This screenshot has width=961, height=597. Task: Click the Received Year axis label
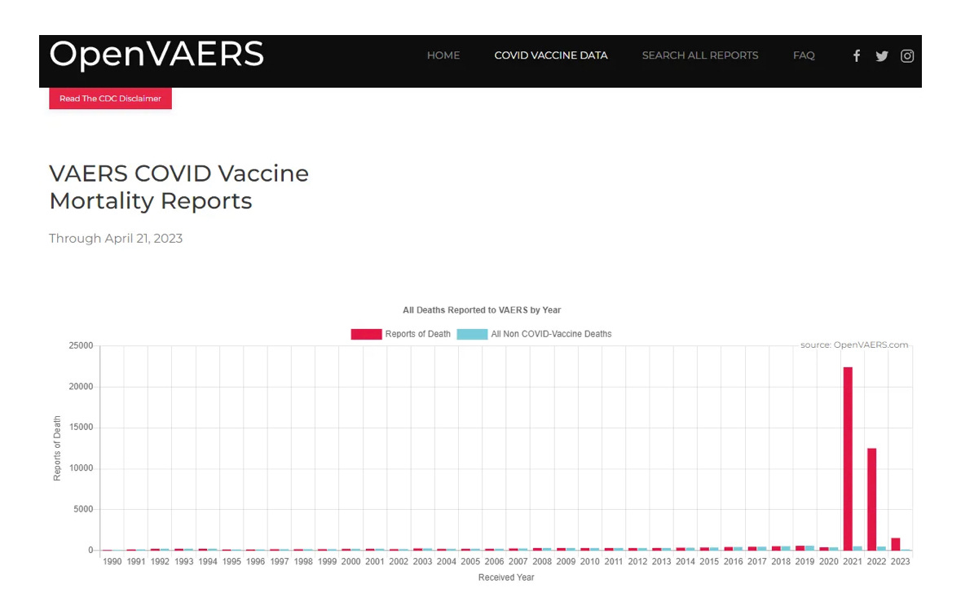pos(505,577)
